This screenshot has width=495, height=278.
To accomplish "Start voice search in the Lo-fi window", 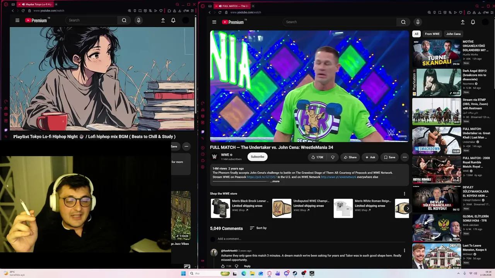I will pyautogui.click(x=138, y=20).
